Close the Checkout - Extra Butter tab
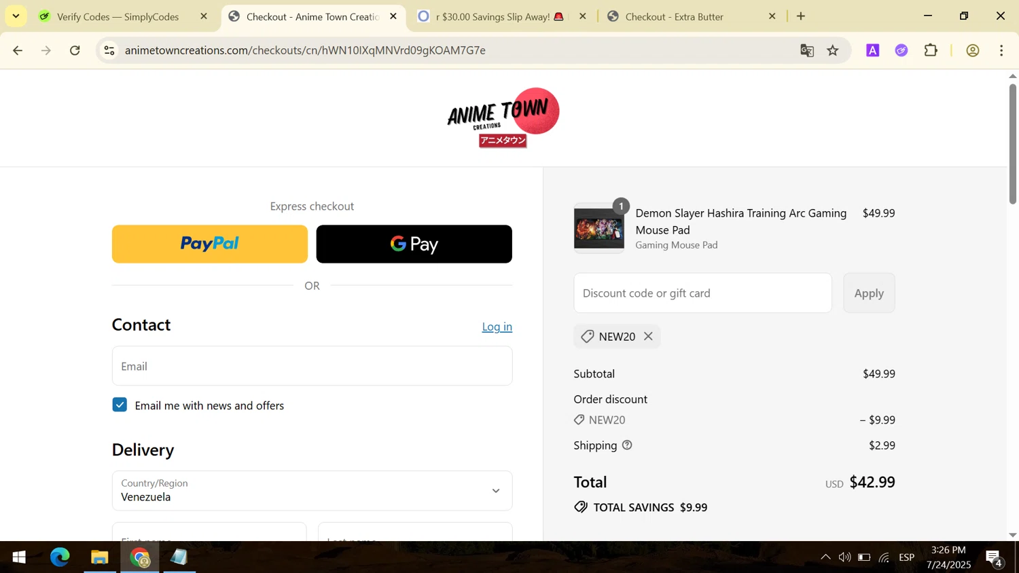Viewport: 1019px width, 573px height. coord(772,16)
